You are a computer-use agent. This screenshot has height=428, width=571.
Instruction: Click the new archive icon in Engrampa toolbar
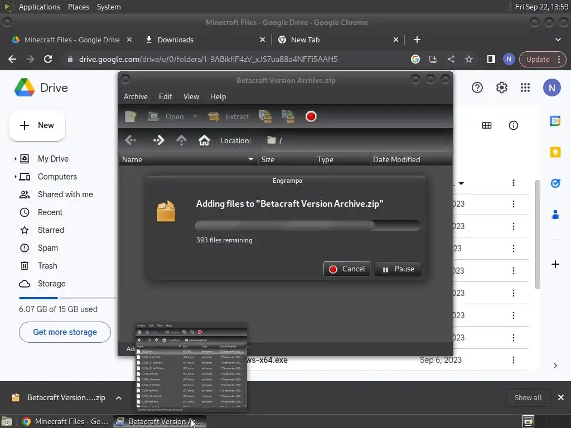tap(130, 116)
